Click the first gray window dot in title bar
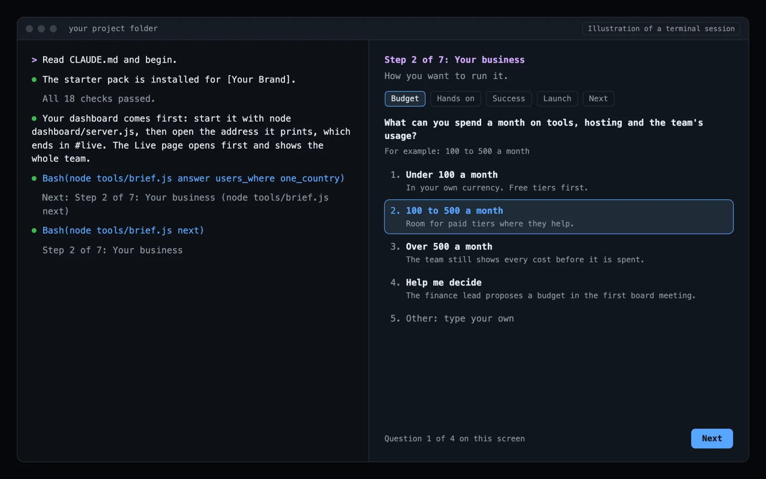The width and height of the screenshot is (766, 479). (29, 29)
